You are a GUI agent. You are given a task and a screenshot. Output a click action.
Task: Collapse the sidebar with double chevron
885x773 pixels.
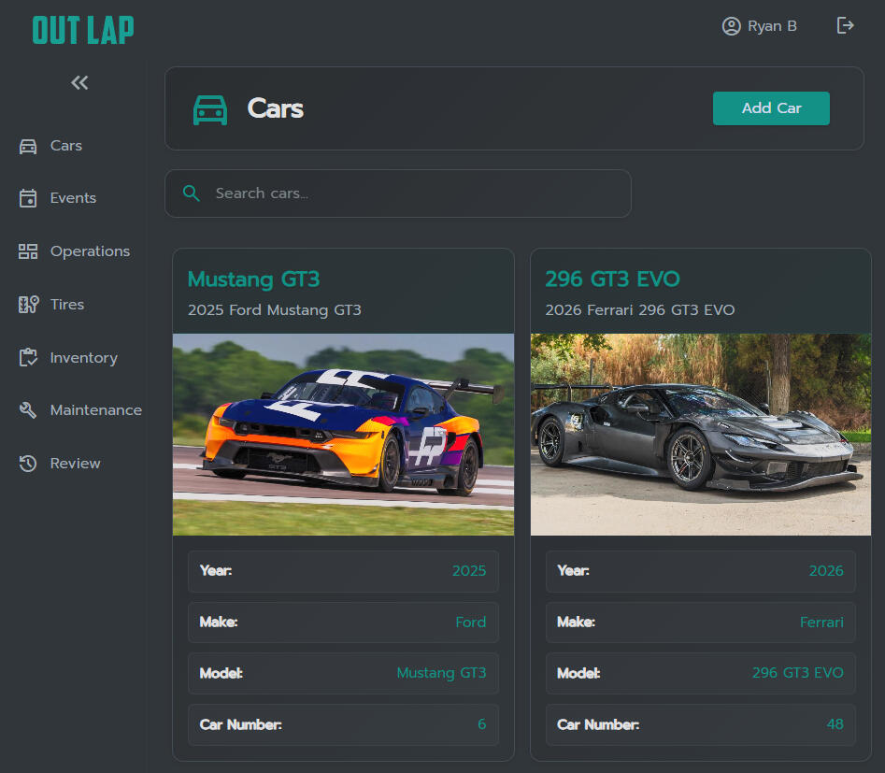(79, 83)
